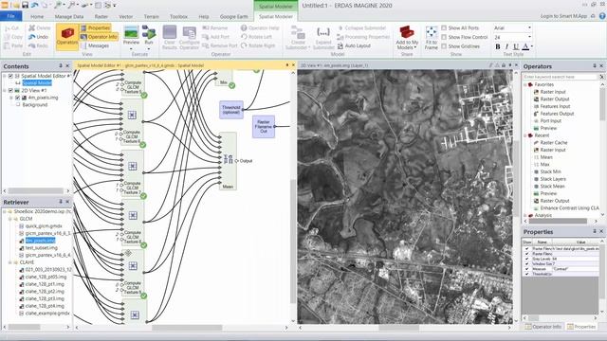The width and height of the screenshot is (607, 341).
Task: Toggle Show checkbox for Gray Levels property
Action: pos(527,259)
